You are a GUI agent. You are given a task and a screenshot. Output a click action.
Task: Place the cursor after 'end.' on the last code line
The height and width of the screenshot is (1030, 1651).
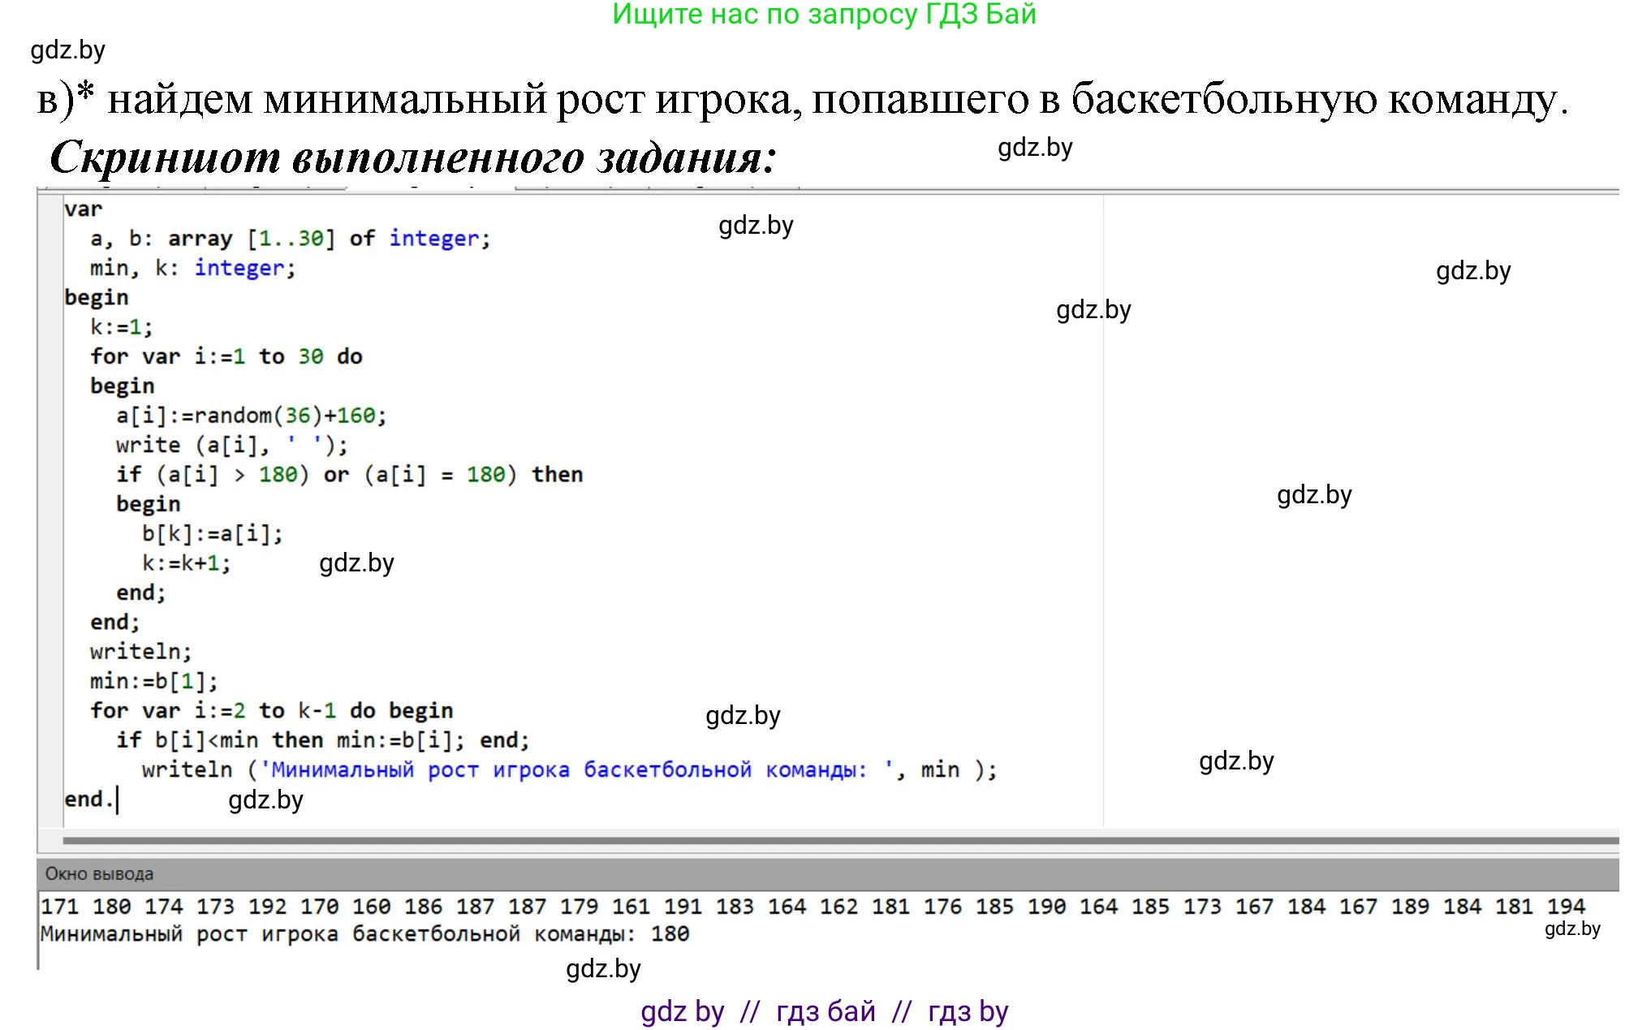tap(117, 799)
